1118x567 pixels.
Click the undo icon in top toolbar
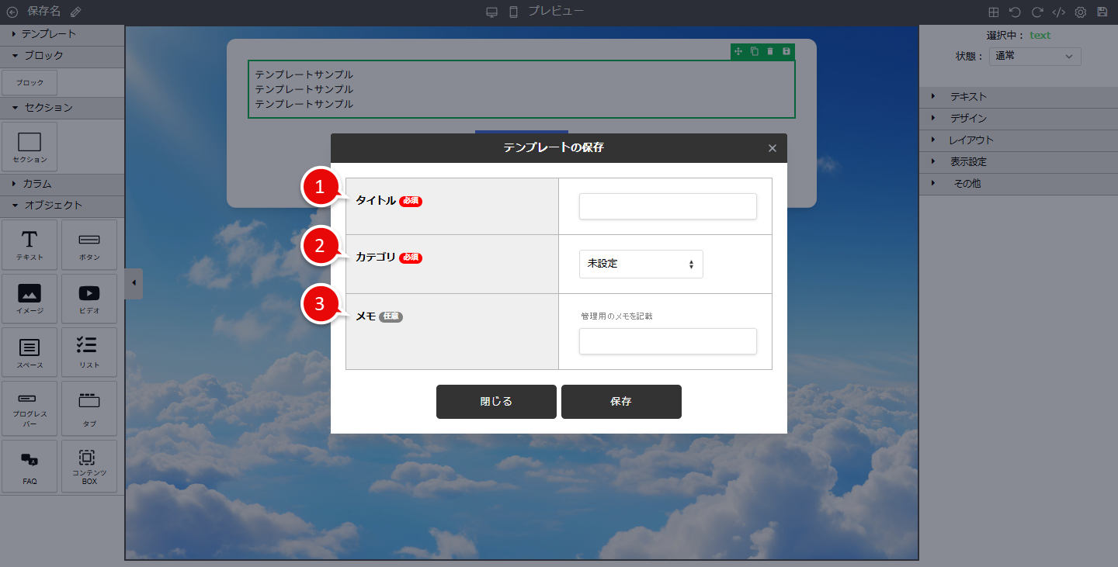(x=1015, y=12)
